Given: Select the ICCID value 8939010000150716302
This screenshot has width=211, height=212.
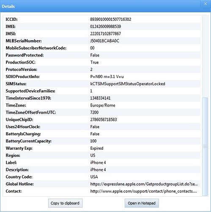Looking at the screenshot, I should pos(111,19).
